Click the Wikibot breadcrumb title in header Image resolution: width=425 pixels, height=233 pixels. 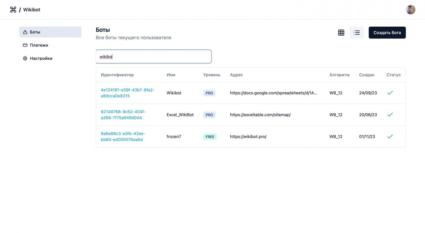point(31,10)
